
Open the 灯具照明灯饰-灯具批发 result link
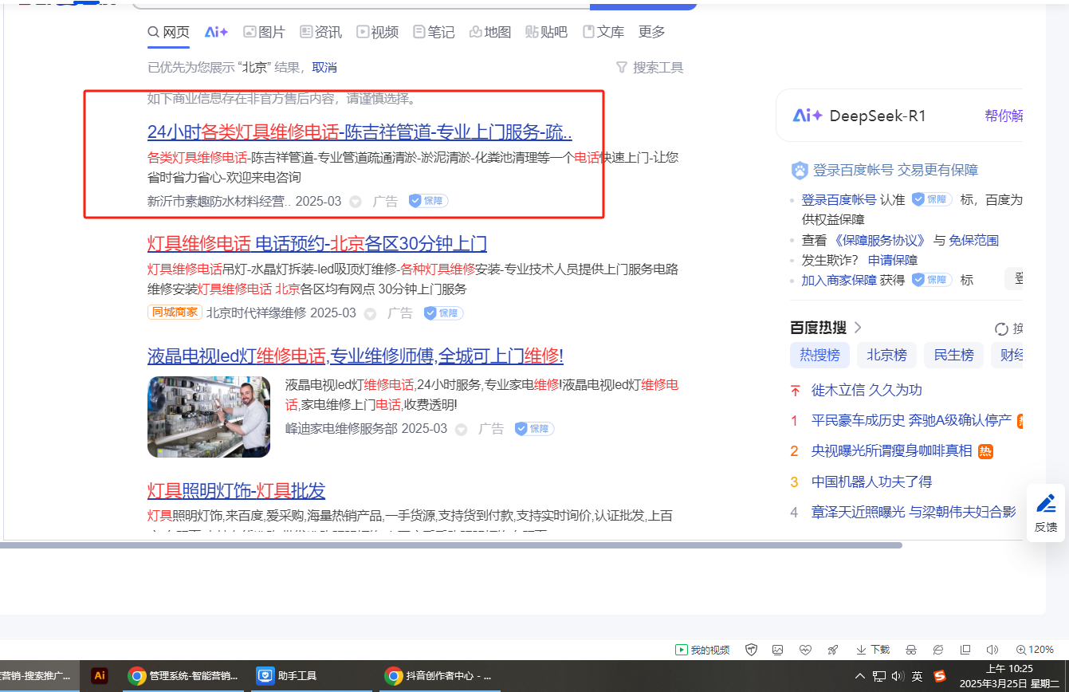point(236,490)
